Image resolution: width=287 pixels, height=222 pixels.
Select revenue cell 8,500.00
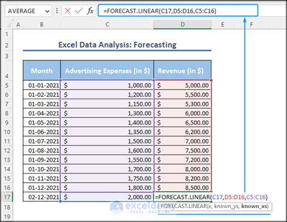coord(182,188)
